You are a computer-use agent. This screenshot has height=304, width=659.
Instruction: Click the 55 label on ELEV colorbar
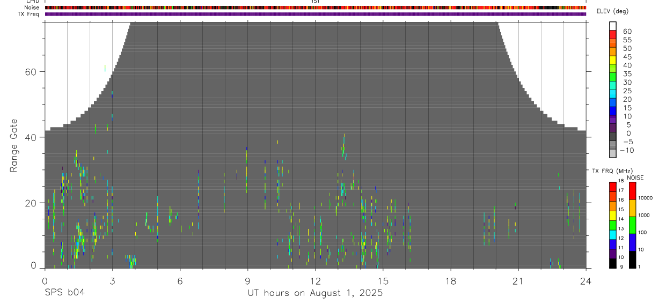627,40
